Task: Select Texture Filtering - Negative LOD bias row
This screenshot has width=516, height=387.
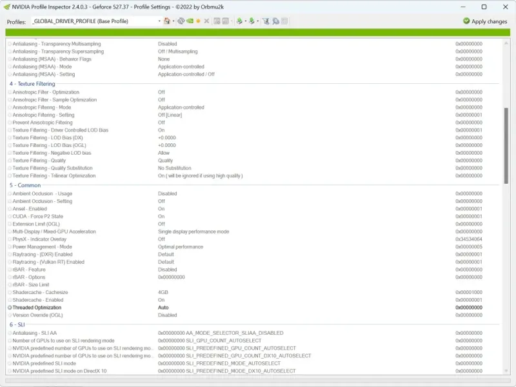Action: point(253,153)
